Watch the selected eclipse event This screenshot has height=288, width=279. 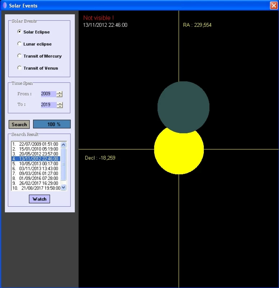pos(40,199)
